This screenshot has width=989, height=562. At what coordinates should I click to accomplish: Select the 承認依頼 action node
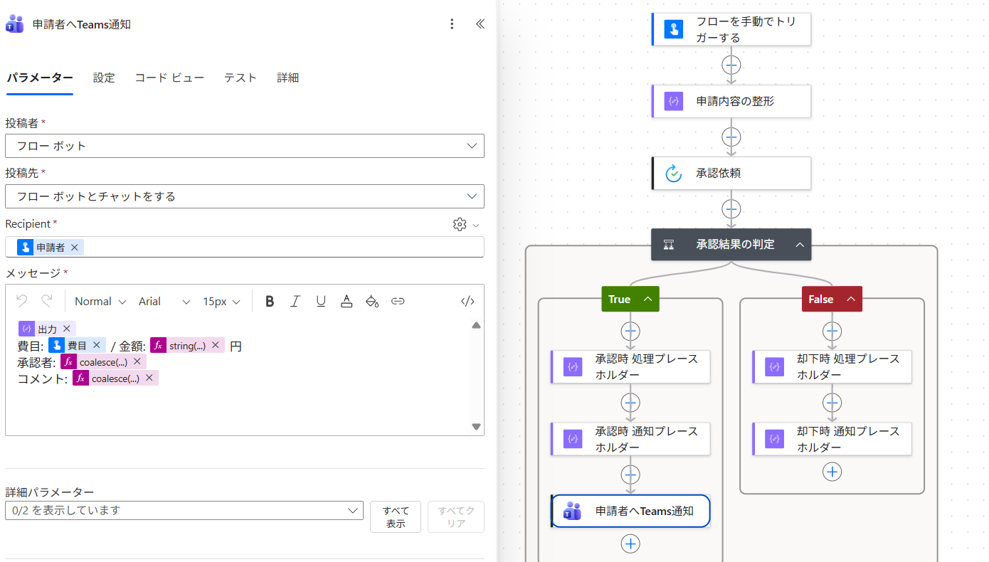point(731,173)
